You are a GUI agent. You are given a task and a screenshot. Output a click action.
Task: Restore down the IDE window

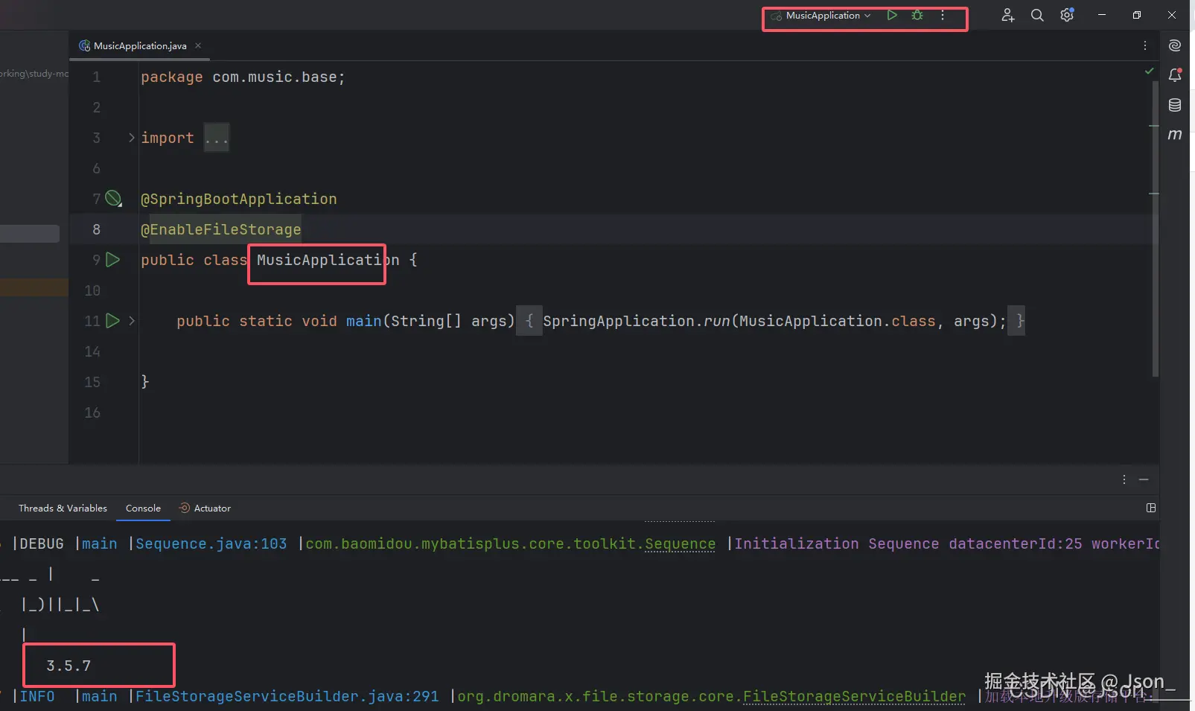click(1137, 15)
